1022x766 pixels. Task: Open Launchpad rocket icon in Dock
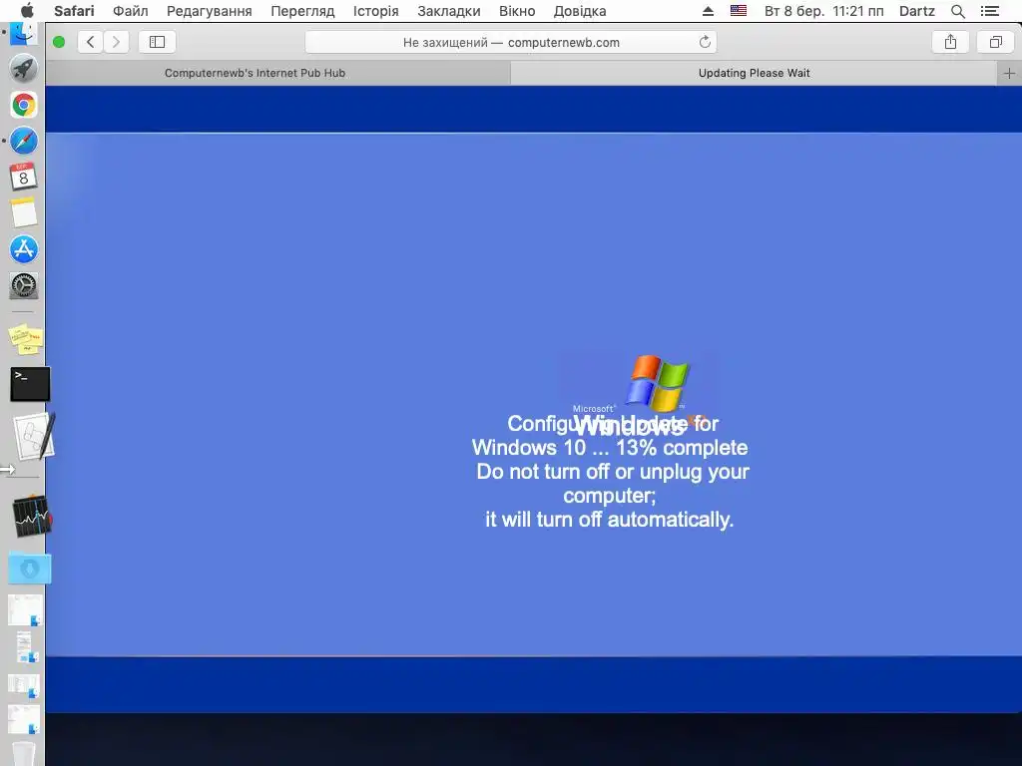coord(24,69)
